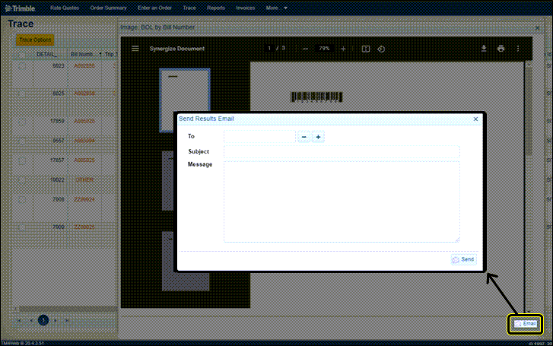Click the fit to page icon
Screen dimensions: 553x346
(x=366, y=49)
